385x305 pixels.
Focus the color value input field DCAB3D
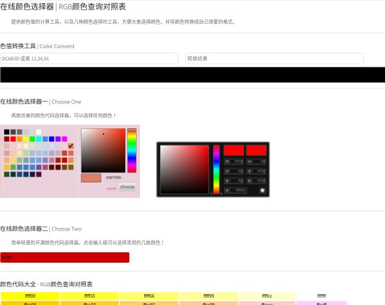tap(89, 58)
